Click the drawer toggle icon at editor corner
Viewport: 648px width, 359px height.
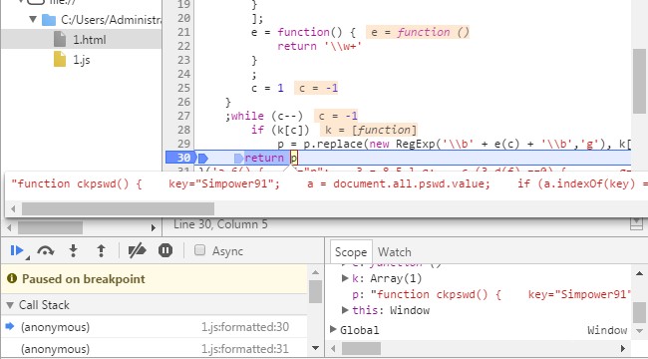(636, 223)
